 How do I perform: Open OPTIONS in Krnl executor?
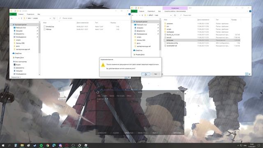[x=177, y=133]
